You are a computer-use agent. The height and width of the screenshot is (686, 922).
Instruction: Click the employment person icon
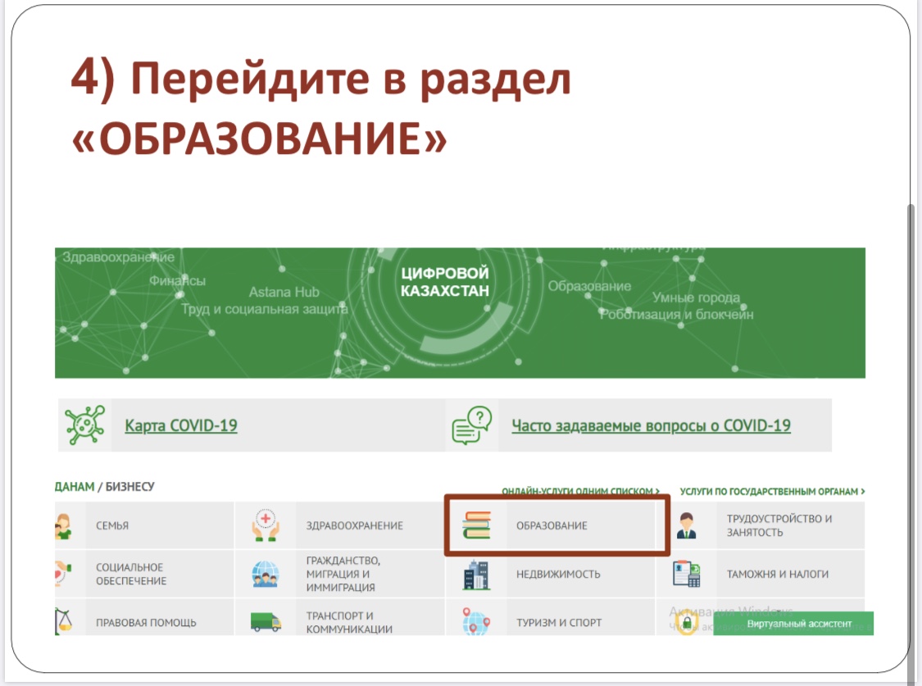point(686,525)
